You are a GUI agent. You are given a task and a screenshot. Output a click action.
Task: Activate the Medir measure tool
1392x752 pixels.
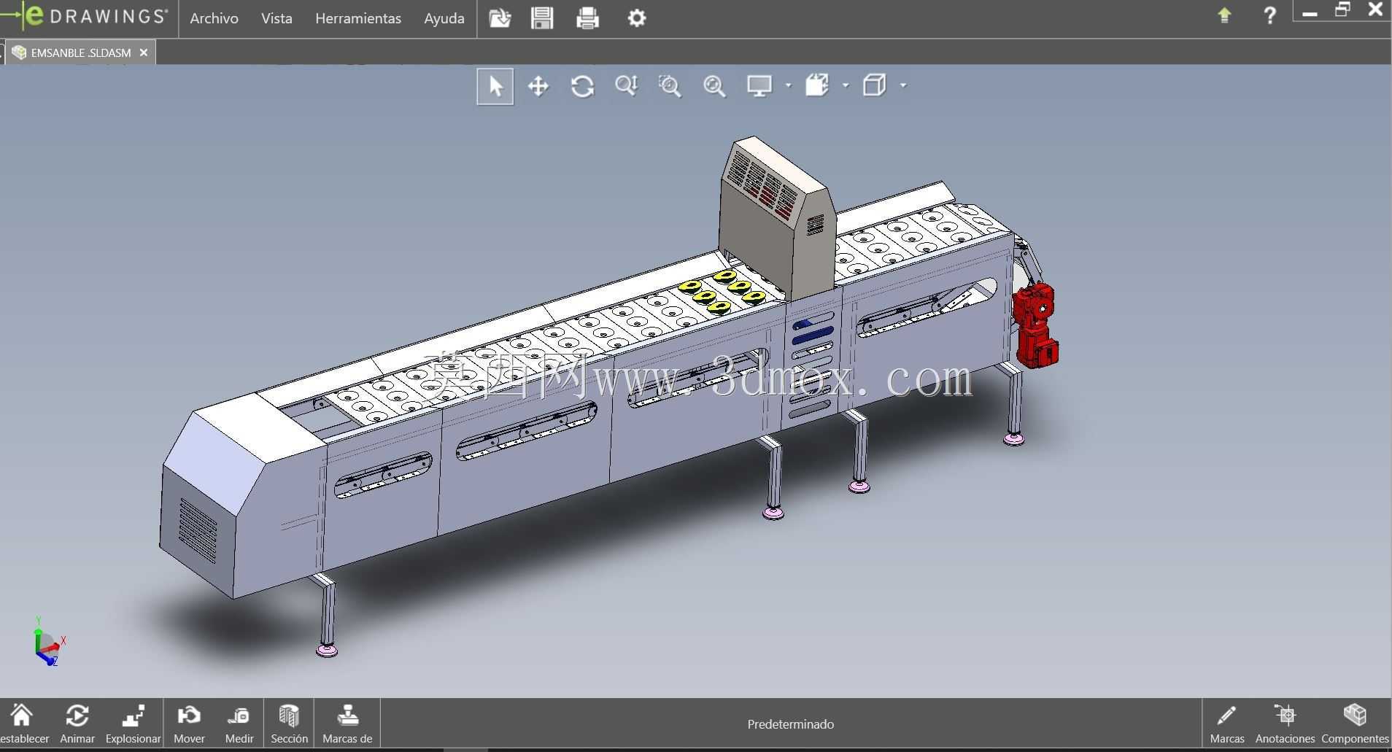click(239, 724)
